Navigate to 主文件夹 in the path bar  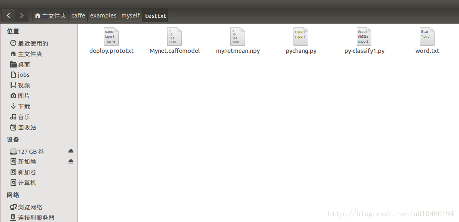(51, 15)
